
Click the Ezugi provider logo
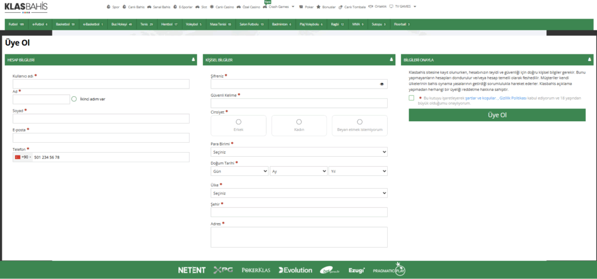tap(356, 270)
